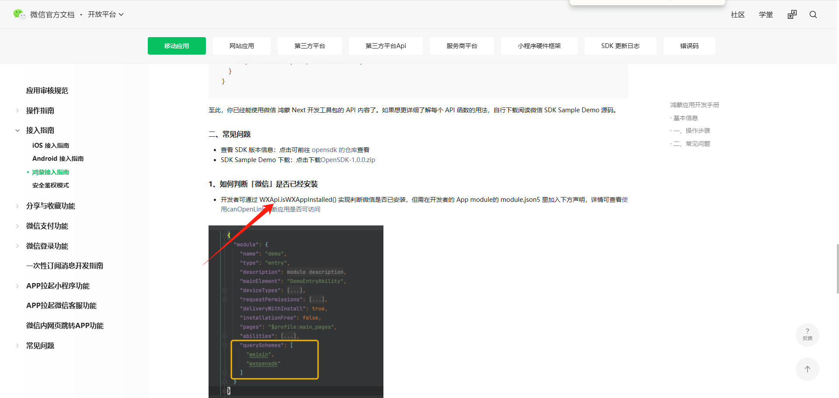
Task: Switch to the 第三方平台 tab
Action: click(310, 46)
